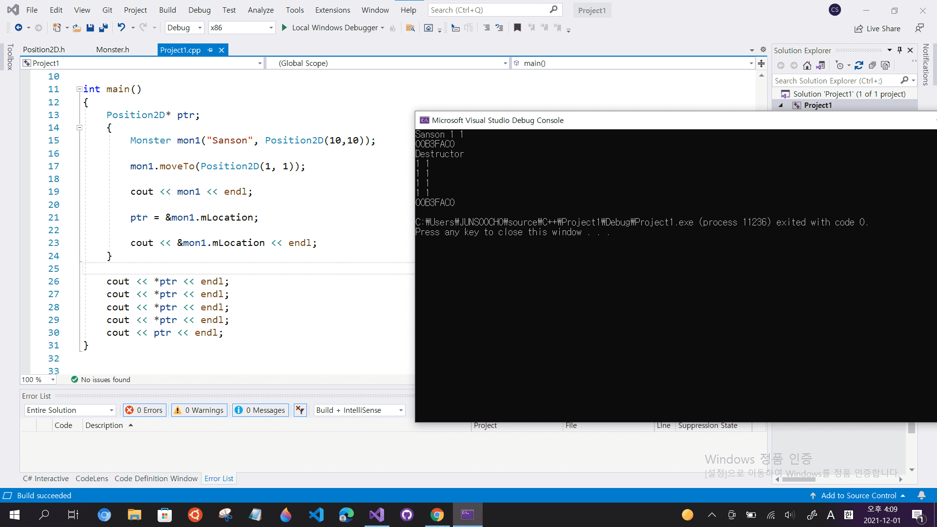Start Local Windows Debugger with the green play icon
Screen dimensions: 937x527
[284, 28]
